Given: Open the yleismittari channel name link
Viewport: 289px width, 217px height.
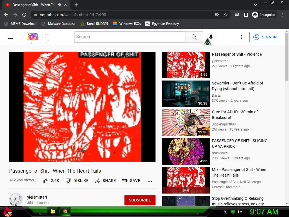Looking at the screenshot, I should (x=37, y=197).
